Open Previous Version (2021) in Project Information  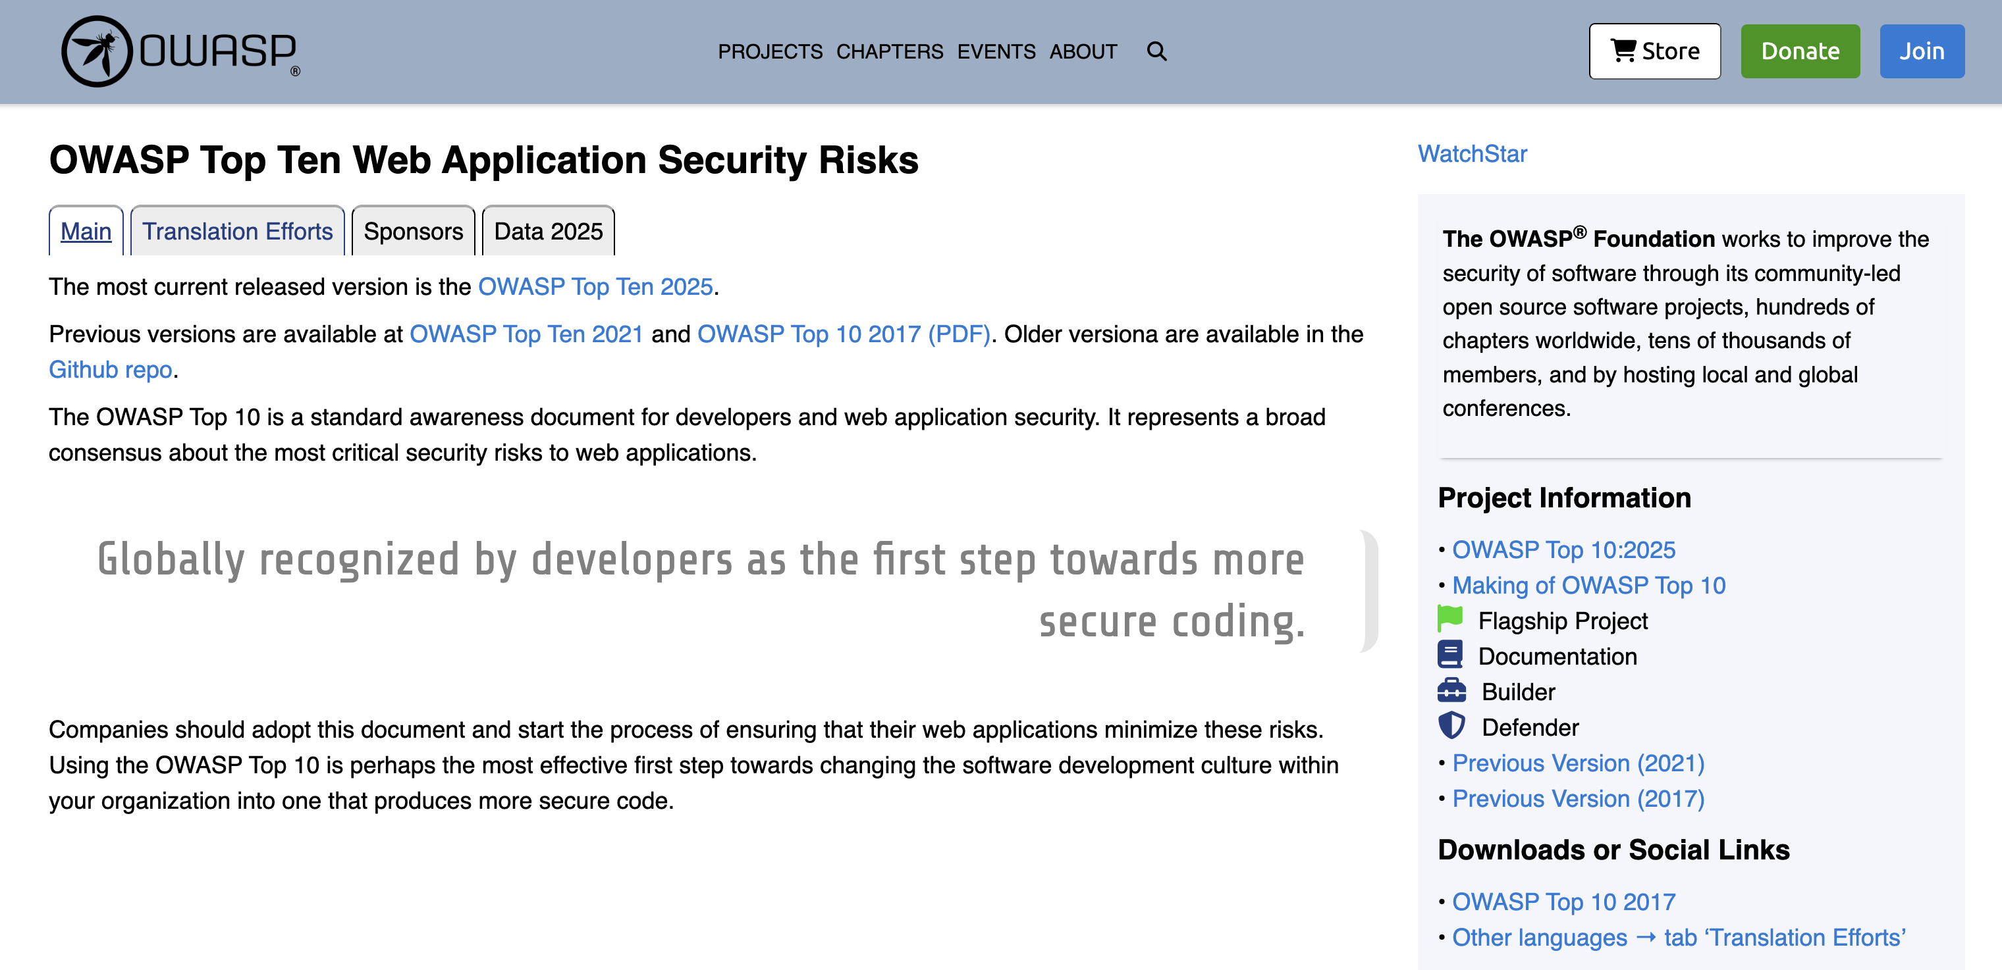coord(1579,763)
